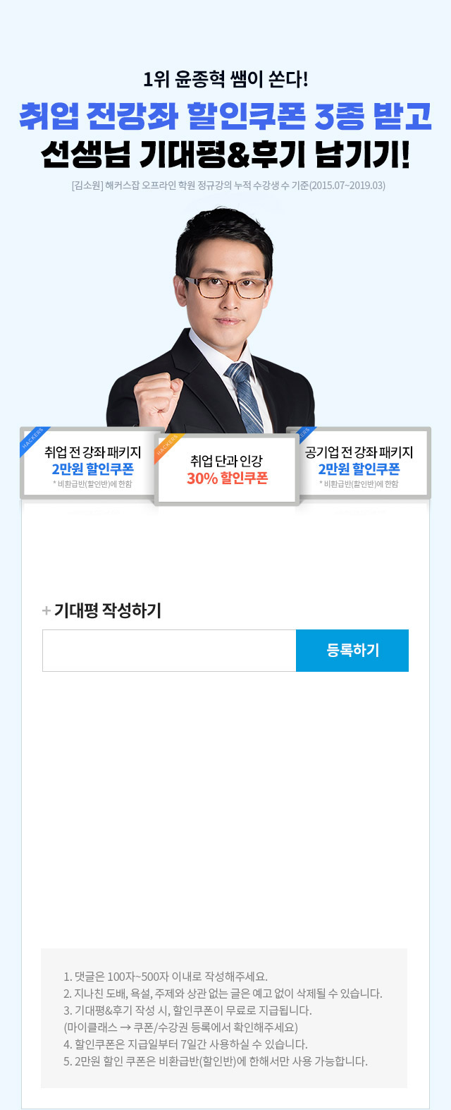
Task: Submit with the 등록하기 button
Action: click(x=352, y=651)
